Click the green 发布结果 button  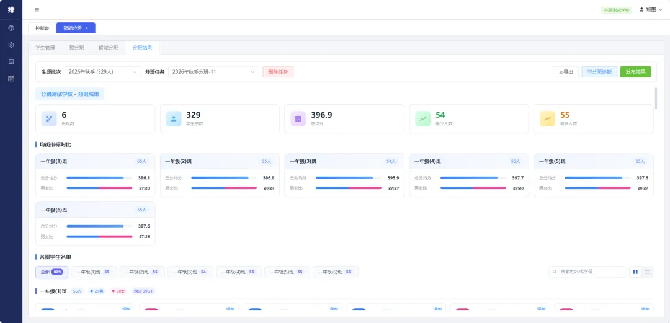(x=635, y=72)
